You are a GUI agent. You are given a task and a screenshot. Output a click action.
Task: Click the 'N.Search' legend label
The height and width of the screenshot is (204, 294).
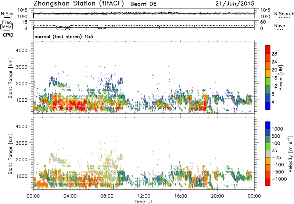click(284, 14)
